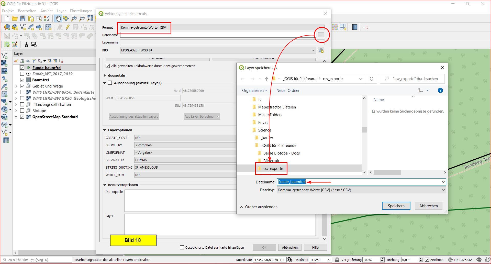Select the Pan Map hand tool
Image resolution: width=491 pixels, height=264 pixels.
tap(58, 18)
